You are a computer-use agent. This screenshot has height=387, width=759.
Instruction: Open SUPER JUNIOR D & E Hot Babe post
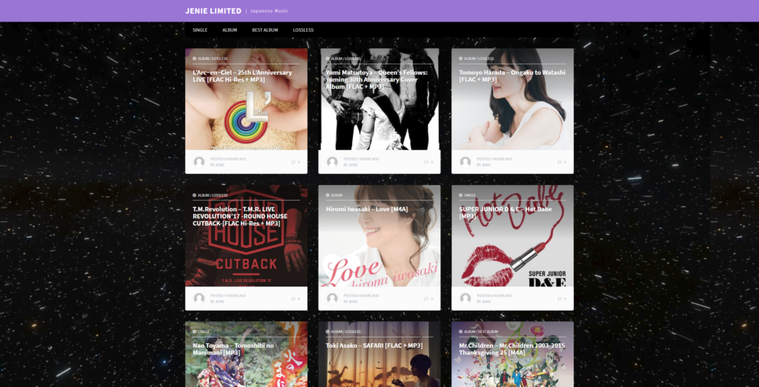(505, 212)
